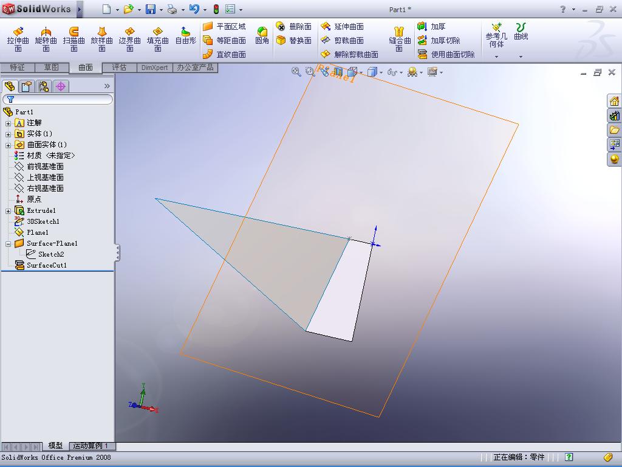The width and height of the screenshot is (622, 467).
Task: Select the 放样曲面 lofted surface tool
Action: (102, 39)
